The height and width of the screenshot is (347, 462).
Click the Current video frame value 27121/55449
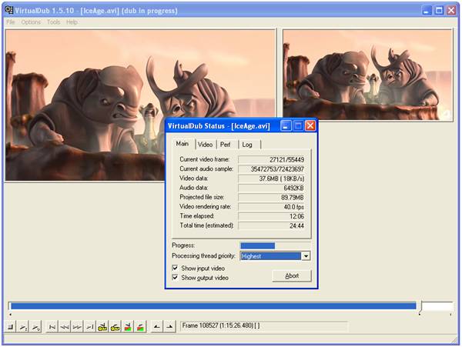coord(271,159)
